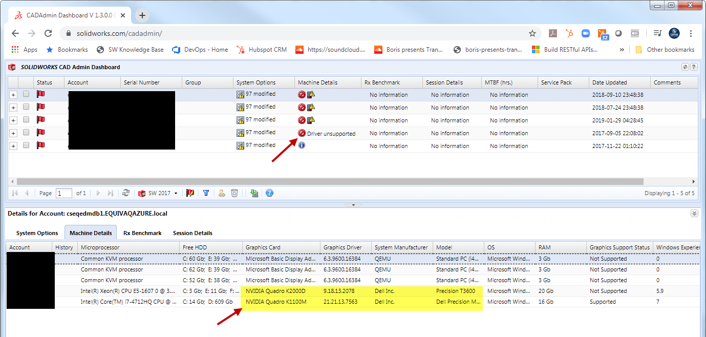
Task: Check the box in the 2018-09-10 23:48:38 row
Action: click(x=26, y=94)
